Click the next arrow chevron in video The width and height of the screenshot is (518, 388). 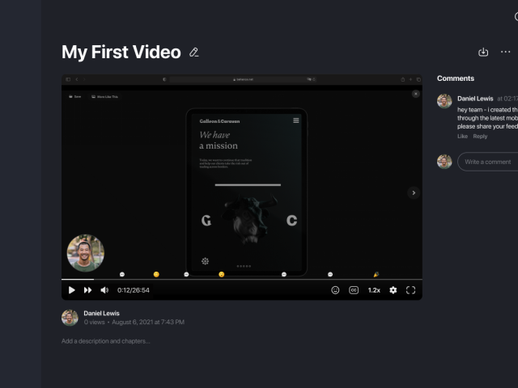coord(414,192)
